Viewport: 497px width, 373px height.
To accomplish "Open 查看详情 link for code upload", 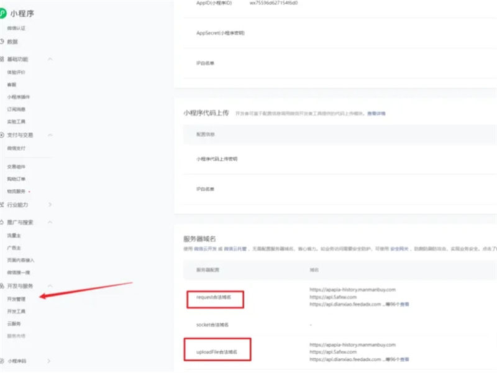I will (x=376, y=114).
